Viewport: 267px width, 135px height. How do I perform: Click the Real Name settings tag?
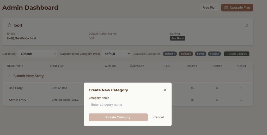177,38
